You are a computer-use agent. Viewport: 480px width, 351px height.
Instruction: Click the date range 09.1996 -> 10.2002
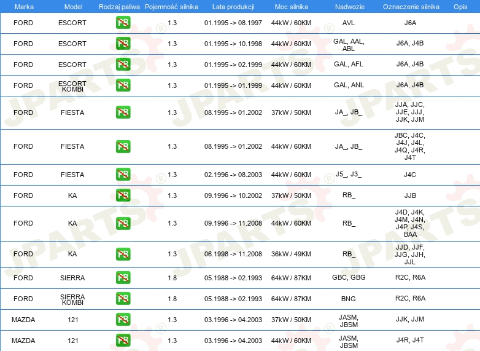click(233, 195)
